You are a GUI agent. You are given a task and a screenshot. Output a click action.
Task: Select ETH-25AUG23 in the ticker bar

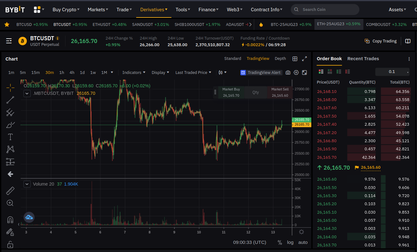[339, 24]
